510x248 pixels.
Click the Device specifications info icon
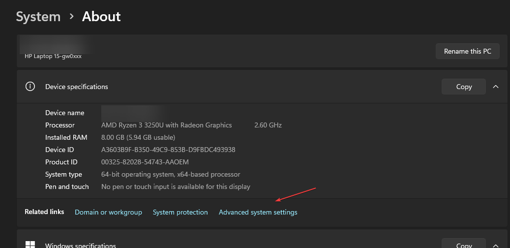point(30,87)
